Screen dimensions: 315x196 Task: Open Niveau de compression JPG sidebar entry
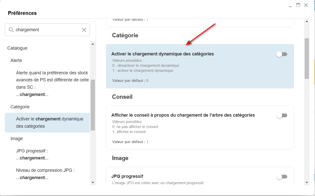[x=45, y=174]
